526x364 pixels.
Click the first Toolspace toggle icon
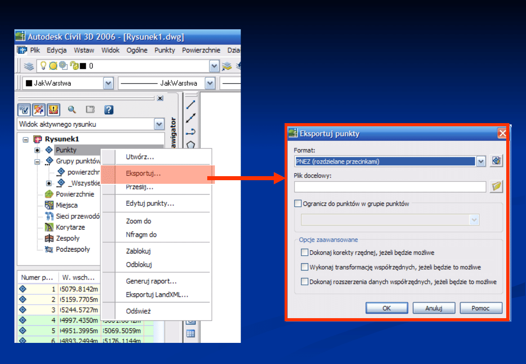point(24,110)
